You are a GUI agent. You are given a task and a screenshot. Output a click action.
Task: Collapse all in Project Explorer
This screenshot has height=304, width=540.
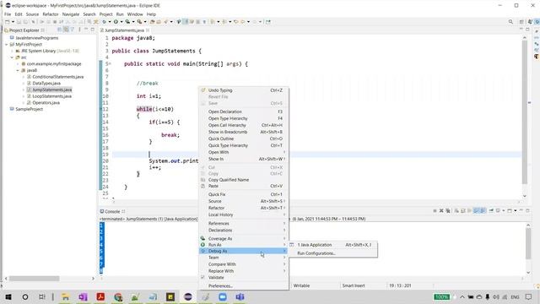59,30
